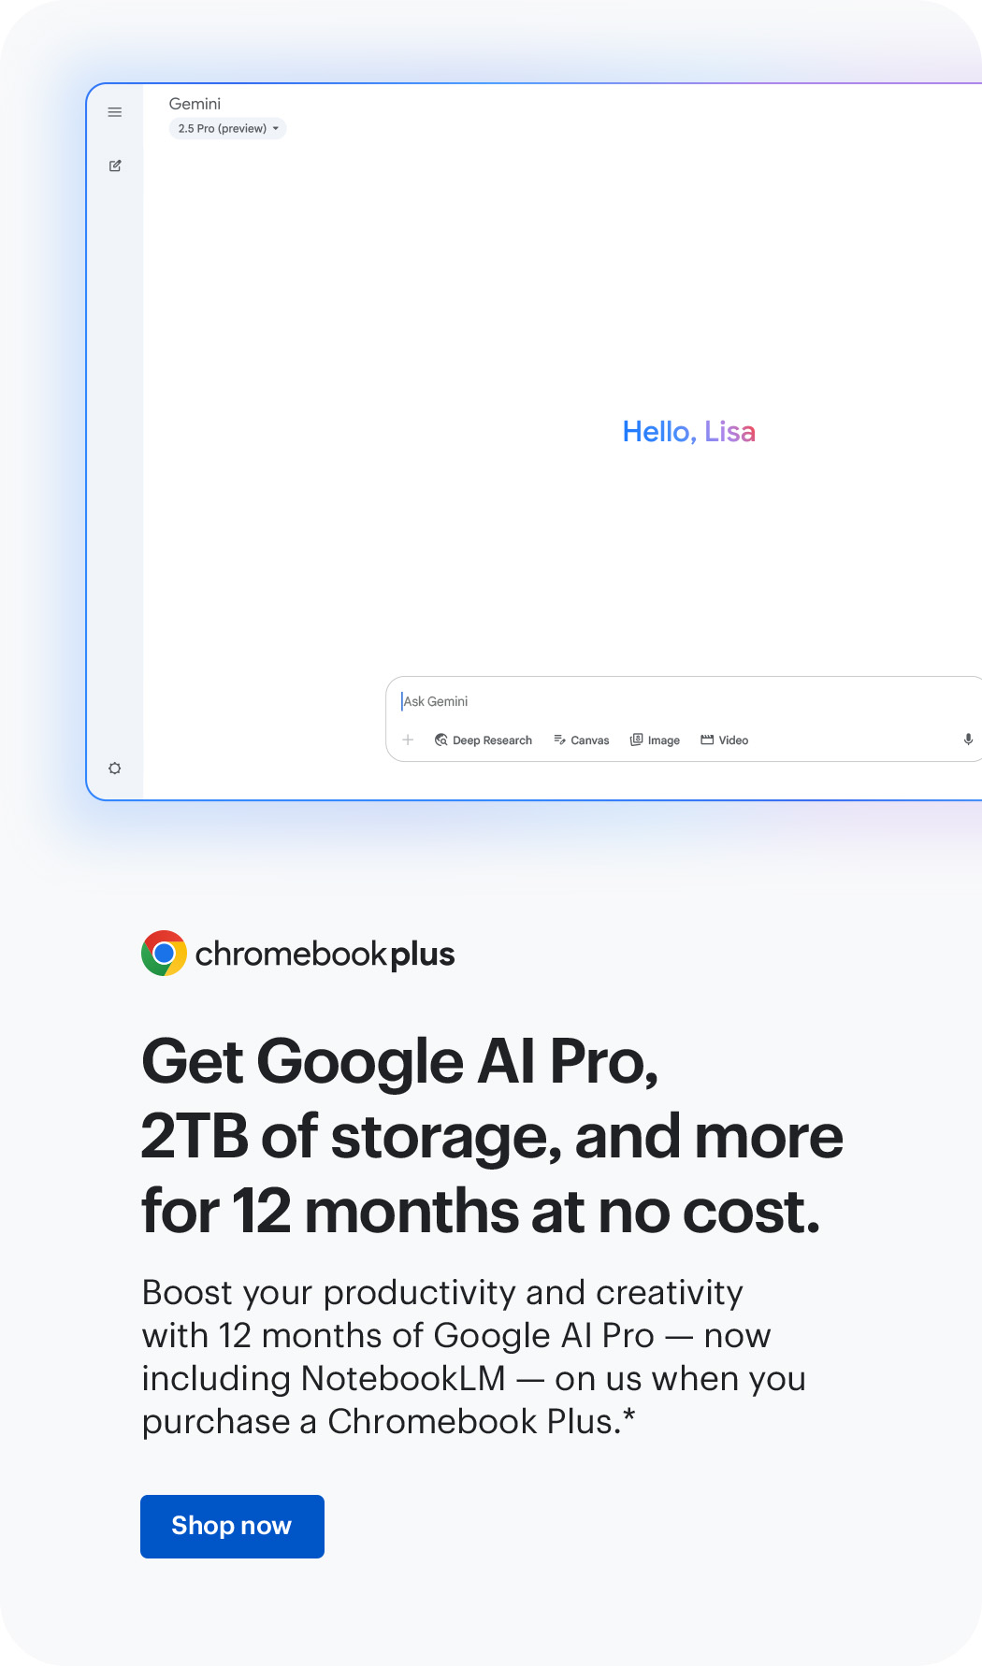Focus the Ask Gemini prompt field
982x1666 pixels.
[x=655, y=701]
